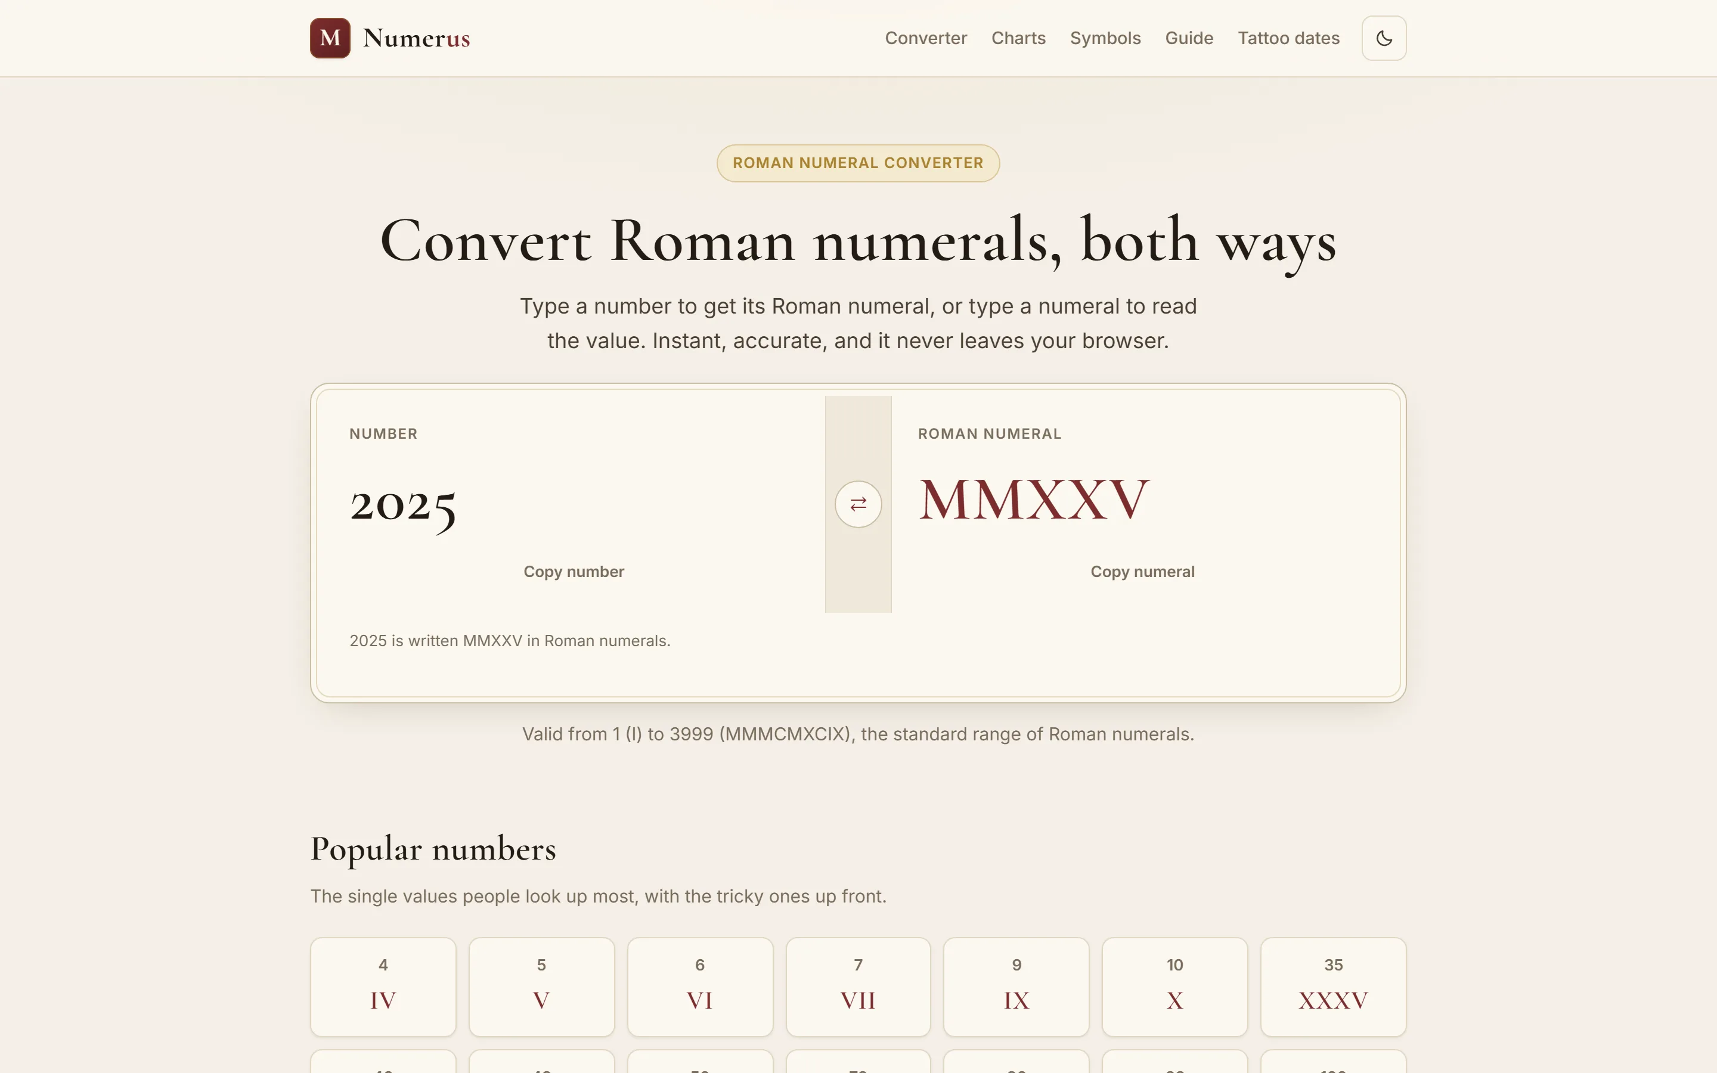Click the Copy numeral button

tap(1142, 571)
